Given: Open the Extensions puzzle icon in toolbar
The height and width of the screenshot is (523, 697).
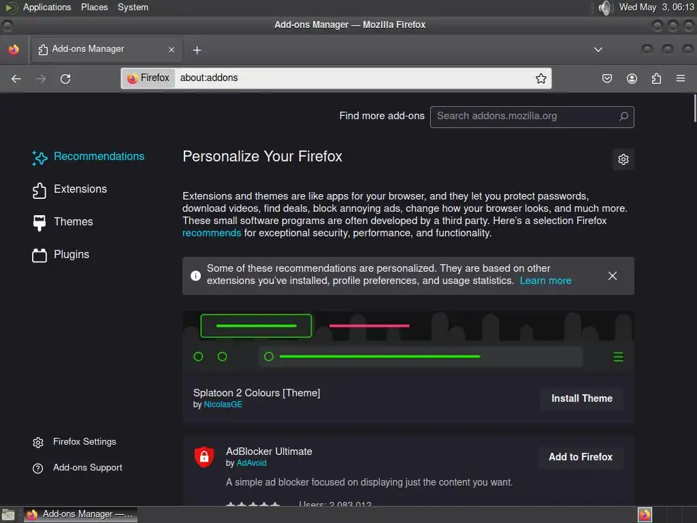Looking at the screenshot, I should [656, 79].
